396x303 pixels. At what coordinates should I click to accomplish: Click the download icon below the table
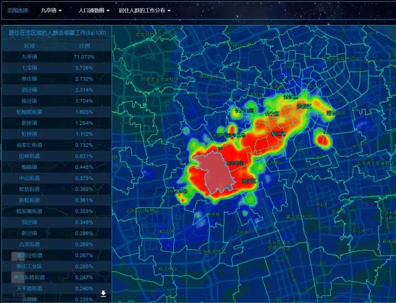(x=103, y=294)
